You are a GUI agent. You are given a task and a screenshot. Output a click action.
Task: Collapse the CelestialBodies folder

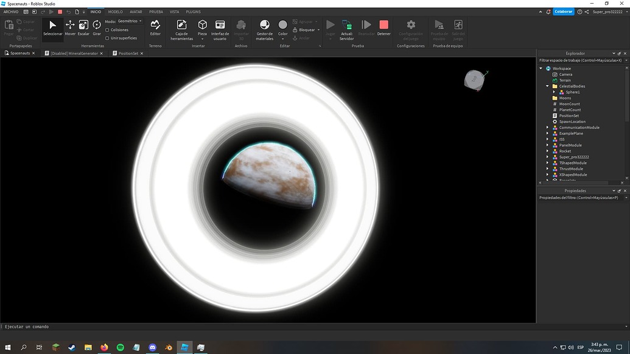click(x=547, y=86)
